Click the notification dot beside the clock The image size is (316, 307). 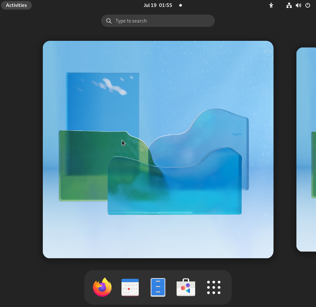tap(181, 5)
